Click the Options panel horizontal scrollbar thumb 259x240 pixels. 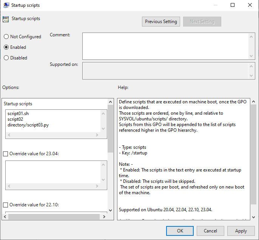(54, 217)
